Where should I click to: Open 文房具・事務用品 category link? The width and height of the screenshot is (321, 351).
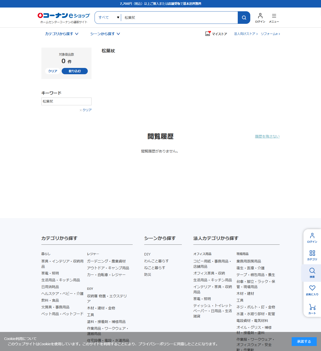coord(55,307)
